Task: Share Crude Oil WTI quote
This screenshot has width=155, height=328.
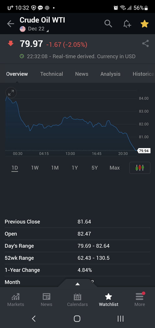Action: click(145, 43)
